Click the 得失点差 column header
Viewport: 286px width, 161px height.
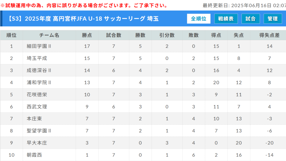click(269, 35)
